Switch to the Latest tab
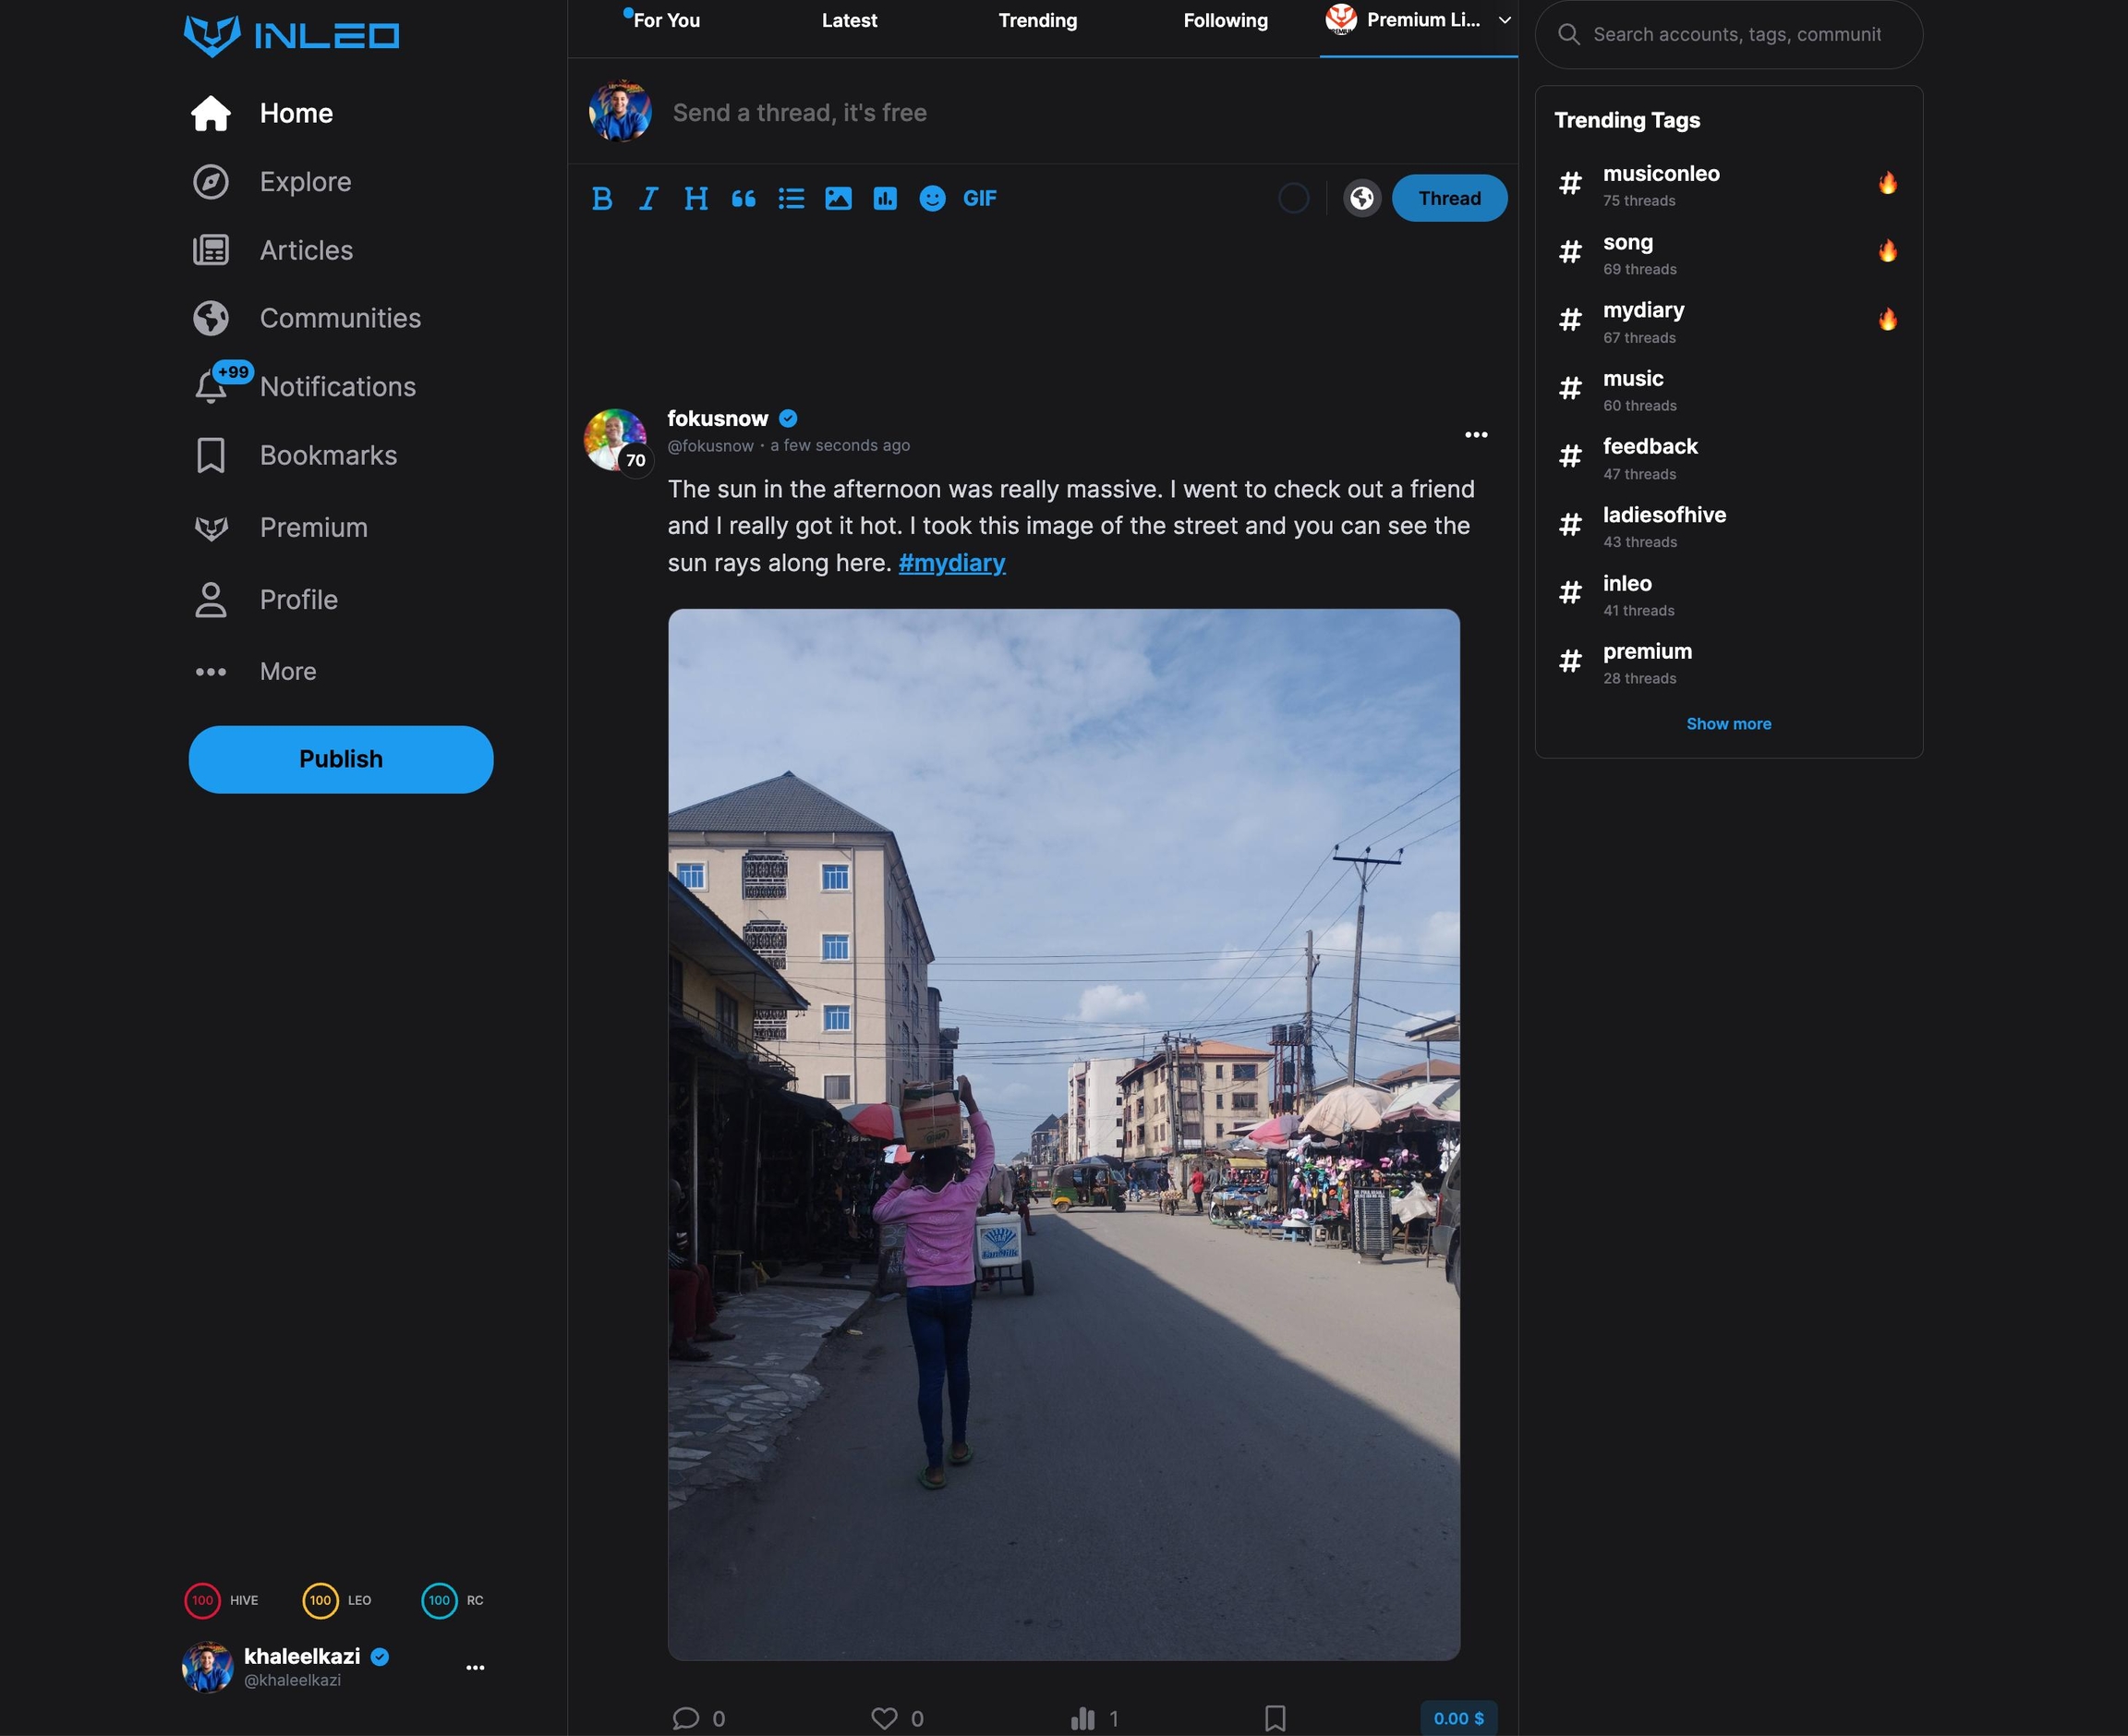 (849, 20)
